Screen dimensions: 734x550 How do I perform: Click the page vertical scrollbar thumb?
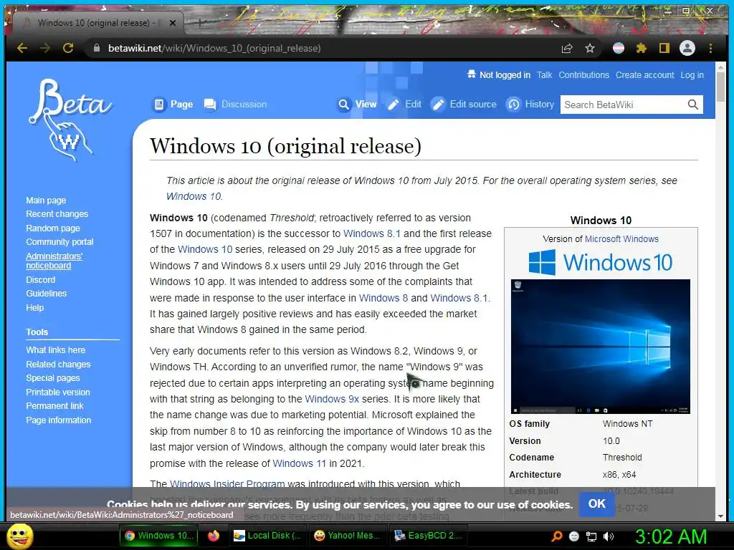click(x=720, y=87)
